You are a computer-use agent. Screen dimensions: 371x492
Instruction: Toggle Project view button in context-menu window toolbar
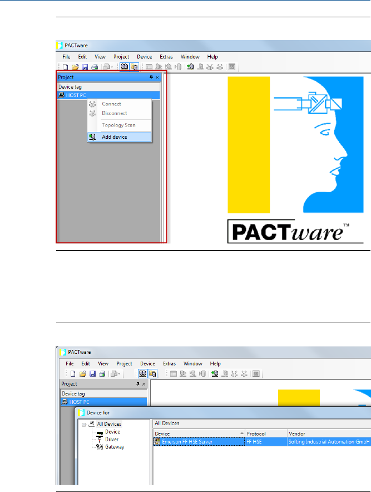(125, 67)
